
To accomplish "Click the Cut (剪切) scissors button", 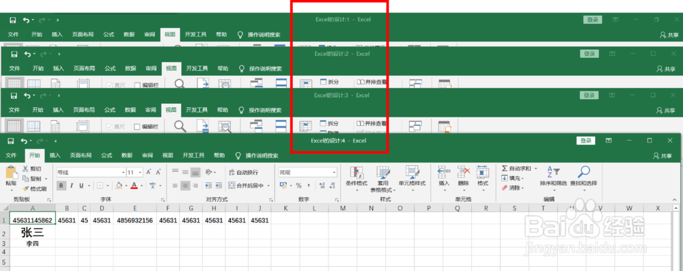I will (32, 169).
